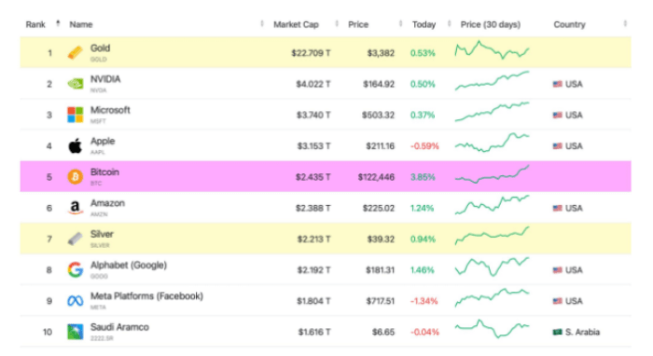This screenshot has width=653, height=356.
Task: Open the Meta Platforms (Facebook) link
Action: [146, 296]
